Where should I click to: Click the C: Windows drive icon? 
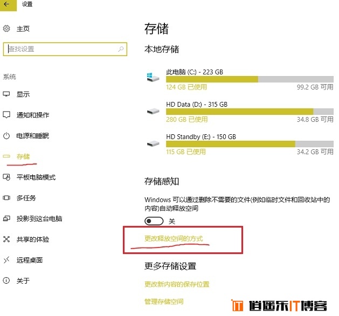[x=153, y=77]
